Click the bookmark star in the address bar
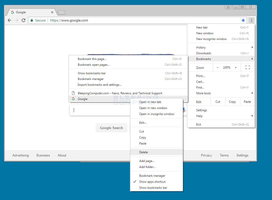Screen dimensions: 272x200 [x=243, y=20]
